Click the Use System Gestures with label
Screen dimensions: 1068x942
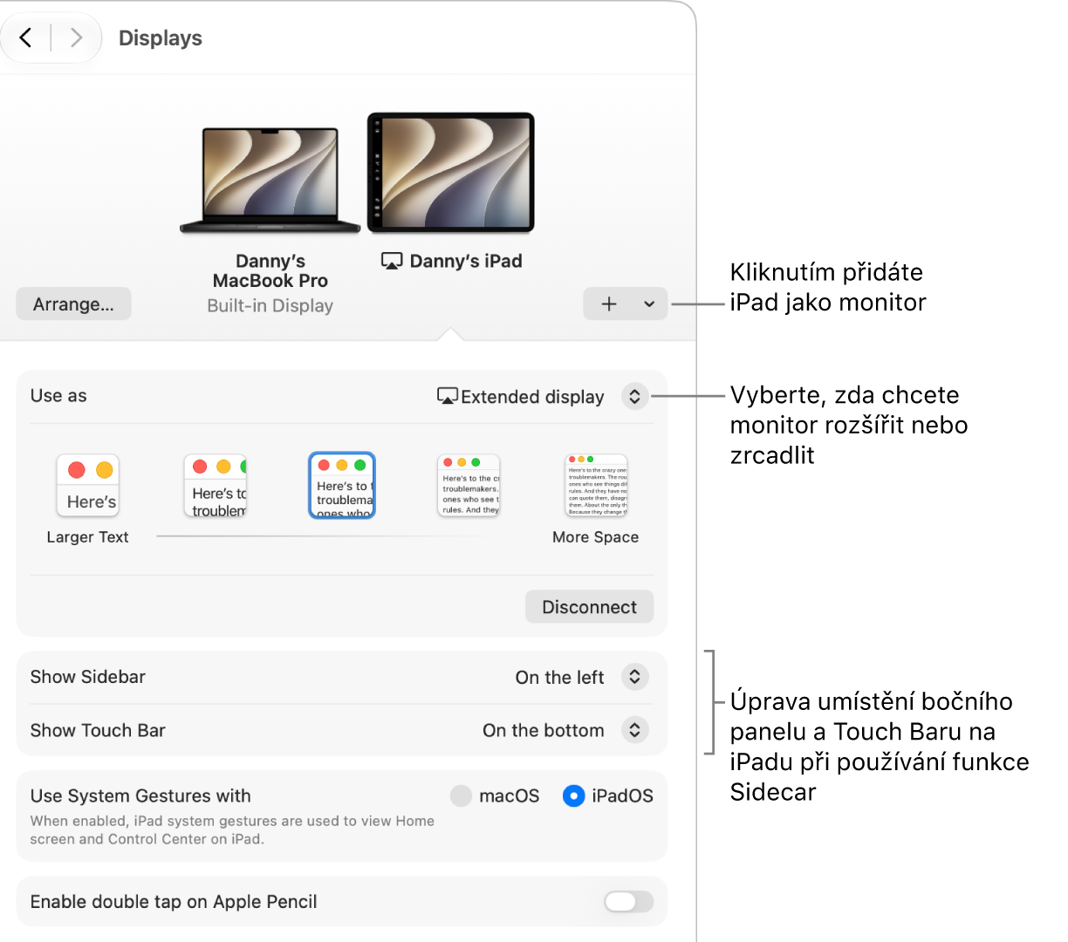pos(140,795)
